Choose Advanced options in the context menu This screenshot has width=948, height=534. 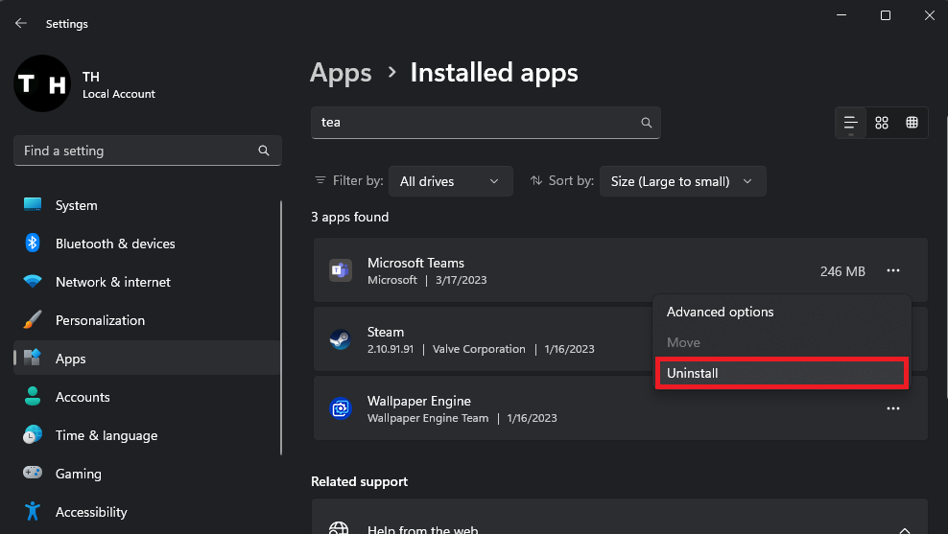pyautogui.click(x=721, y=312)
